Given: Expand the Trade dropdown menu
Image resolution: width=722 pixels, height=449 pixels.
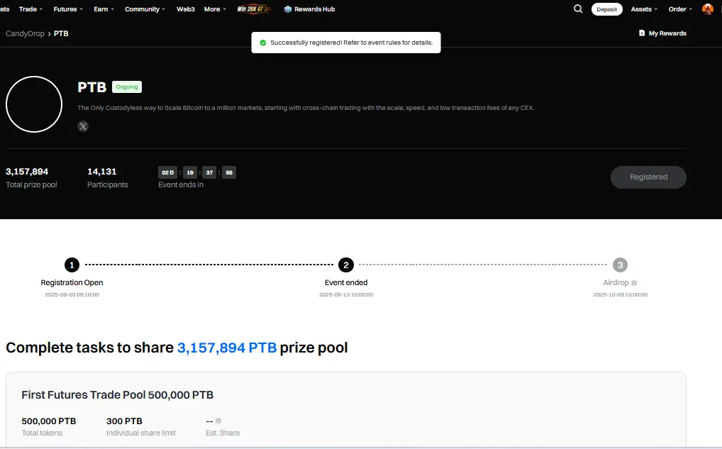Looking at the screenshot, I should point(30,9).
